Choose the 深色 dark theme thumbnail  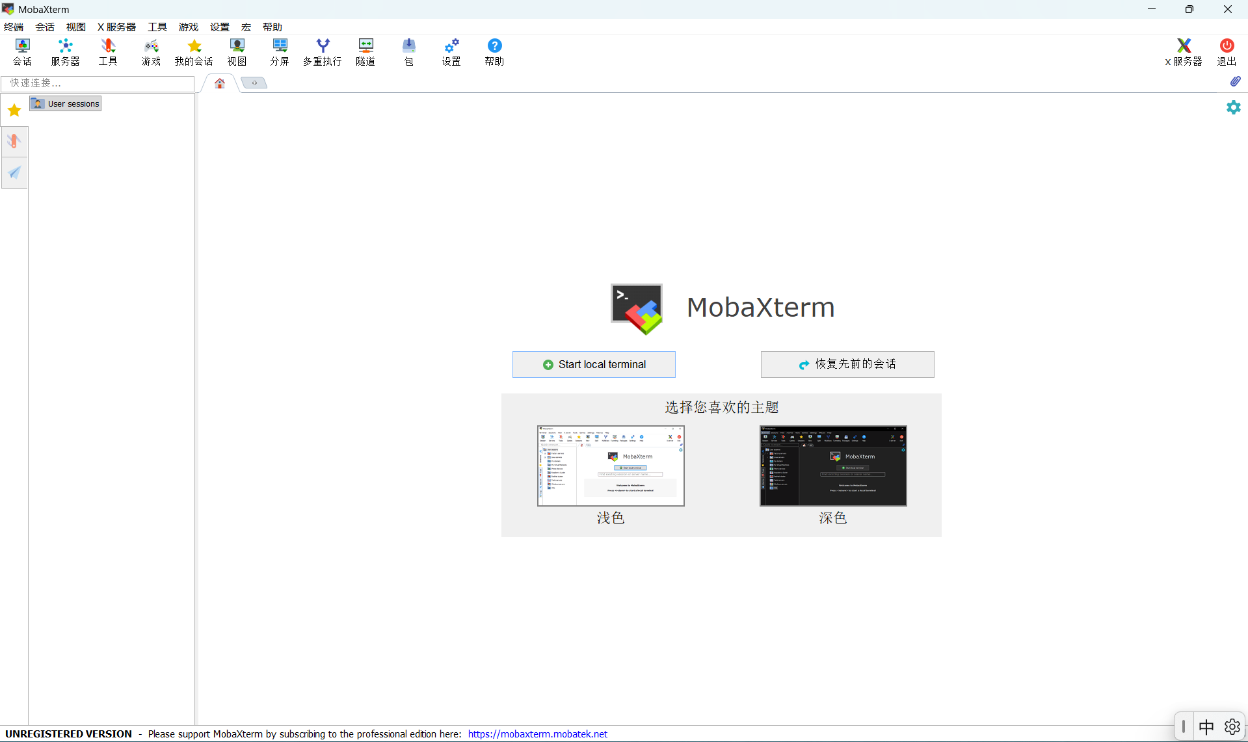(x=833, y=466)
